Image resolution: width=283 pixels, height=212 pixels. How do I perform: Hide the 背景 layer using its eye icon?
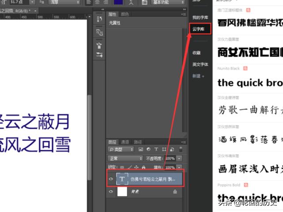pos(111,192)
